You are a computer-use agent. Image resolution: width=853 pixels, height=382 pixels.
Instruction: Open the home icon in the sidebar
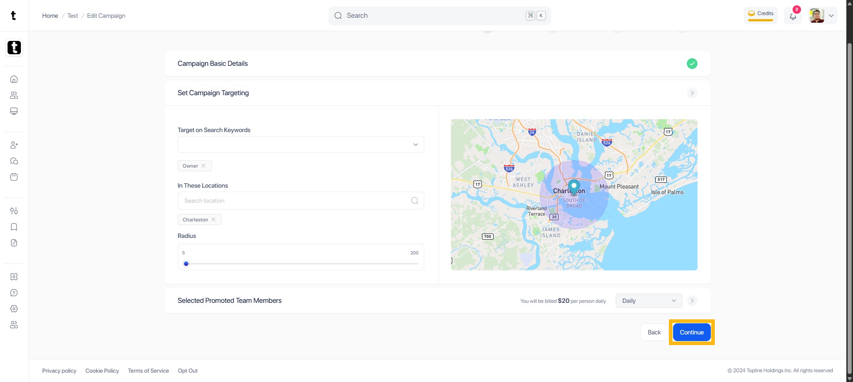(x=14, y=79)
